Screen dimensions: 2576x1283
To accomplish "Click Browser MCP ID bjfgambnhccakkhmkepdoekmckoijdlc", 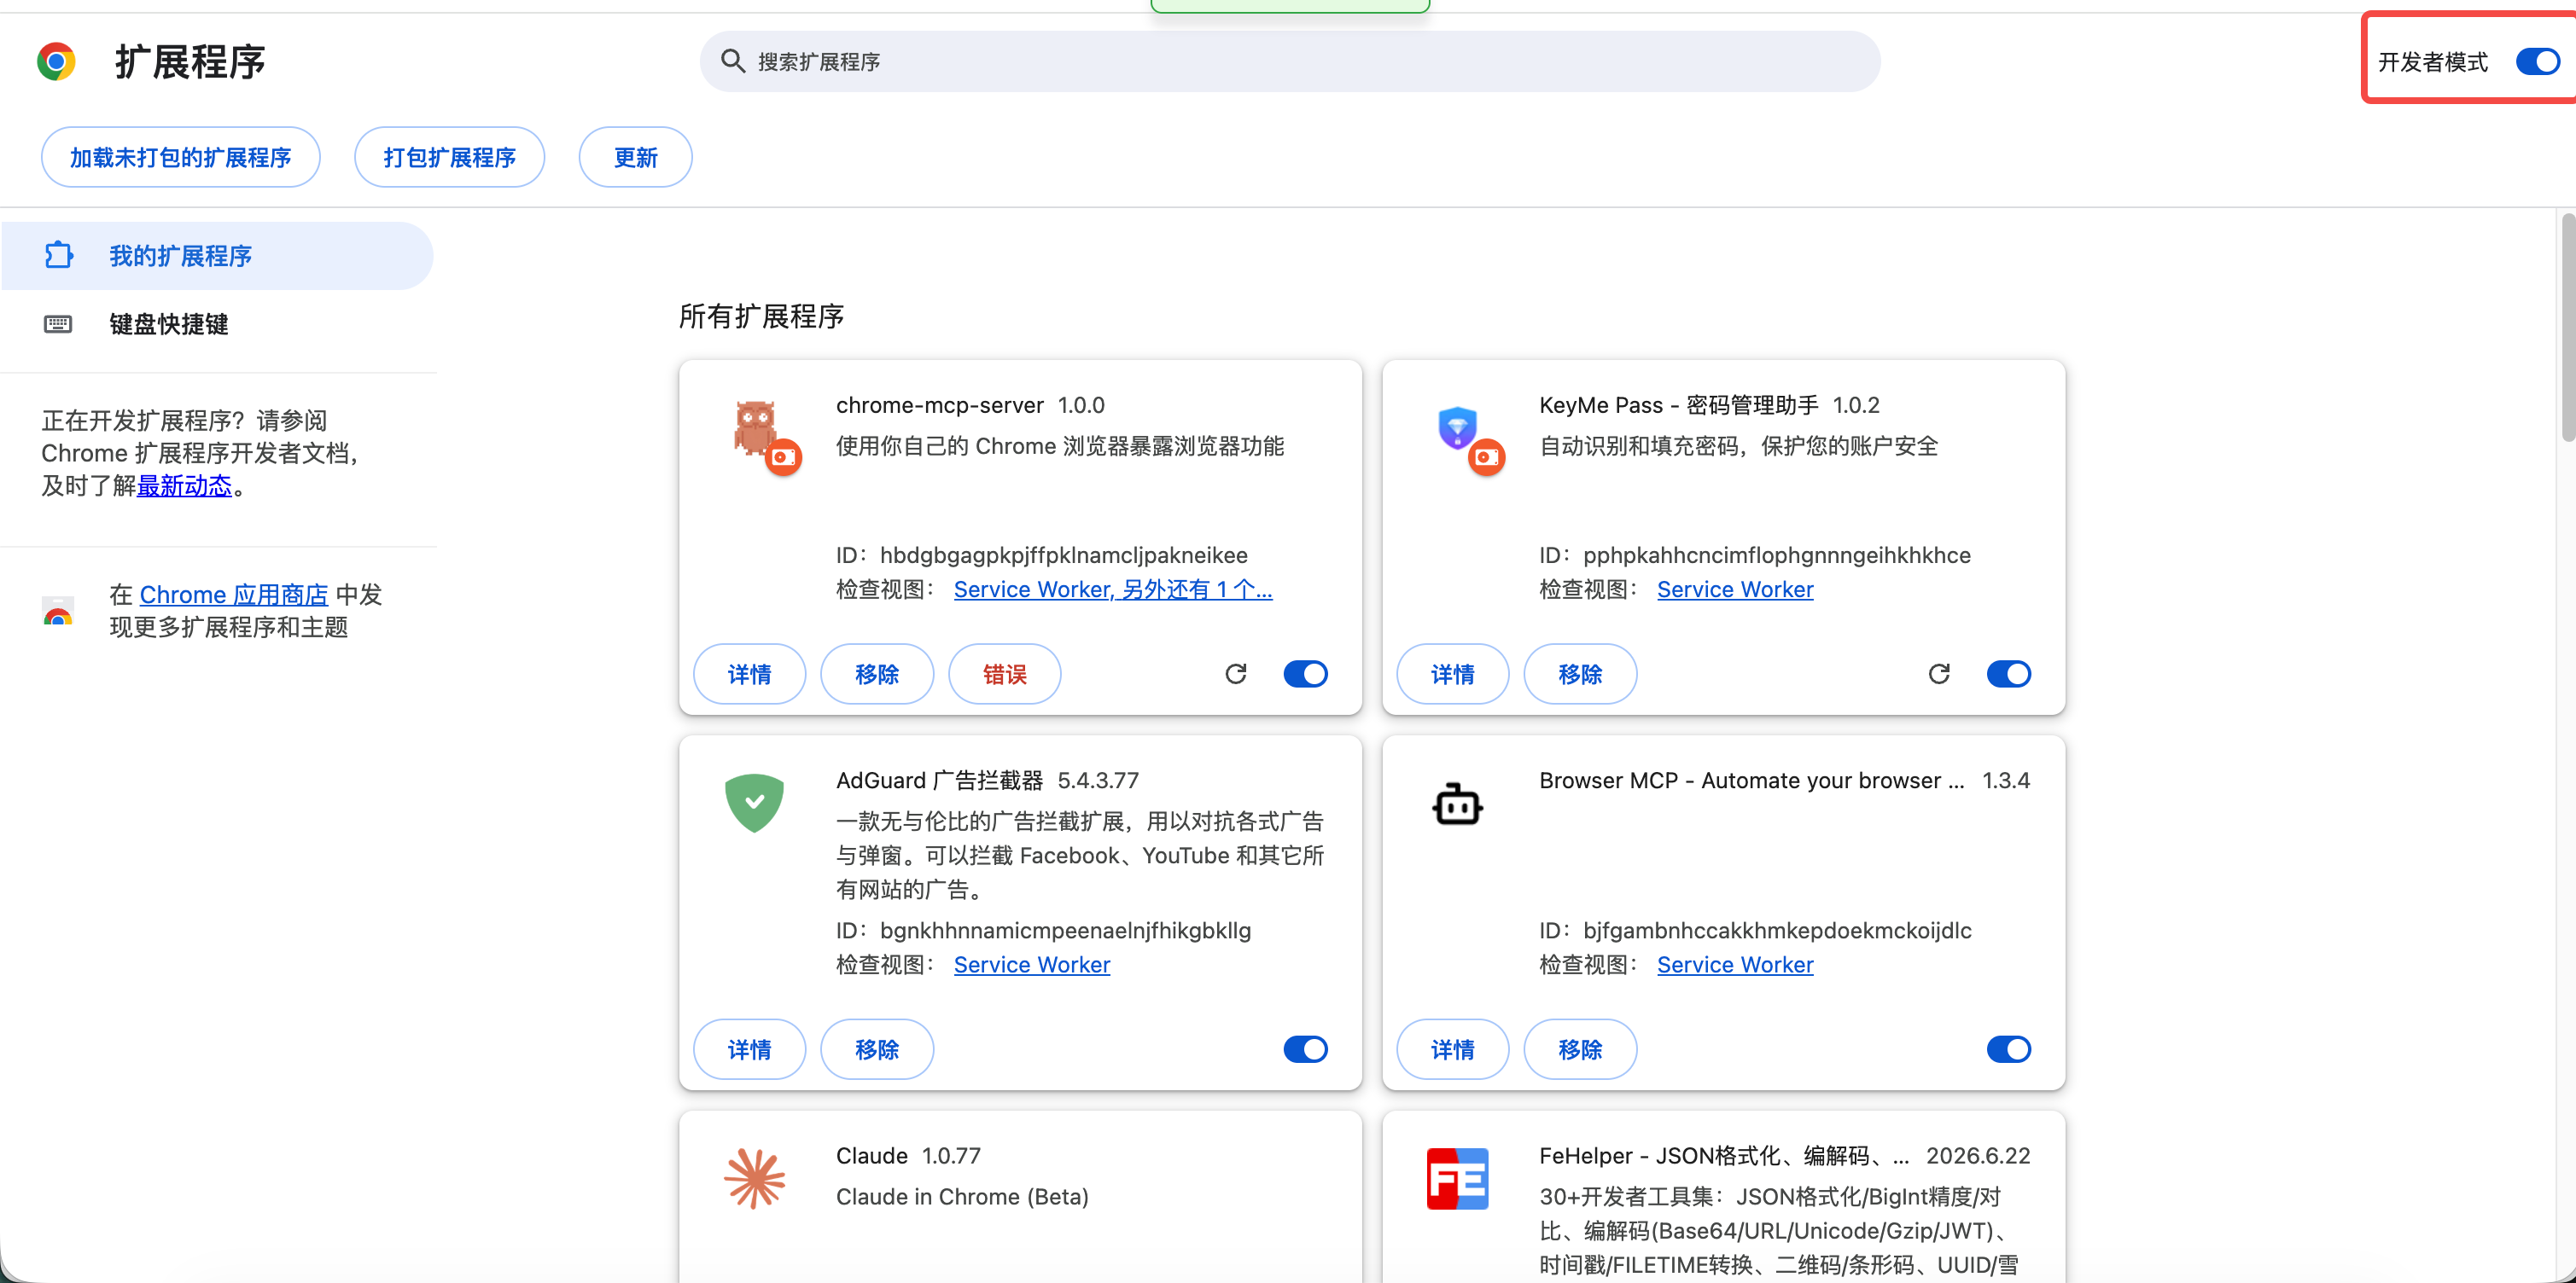I will point(1777,931).
